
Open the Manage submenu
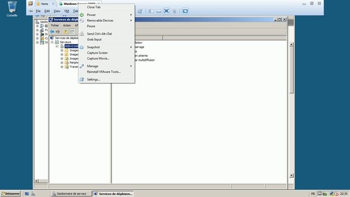click(107, 66)
